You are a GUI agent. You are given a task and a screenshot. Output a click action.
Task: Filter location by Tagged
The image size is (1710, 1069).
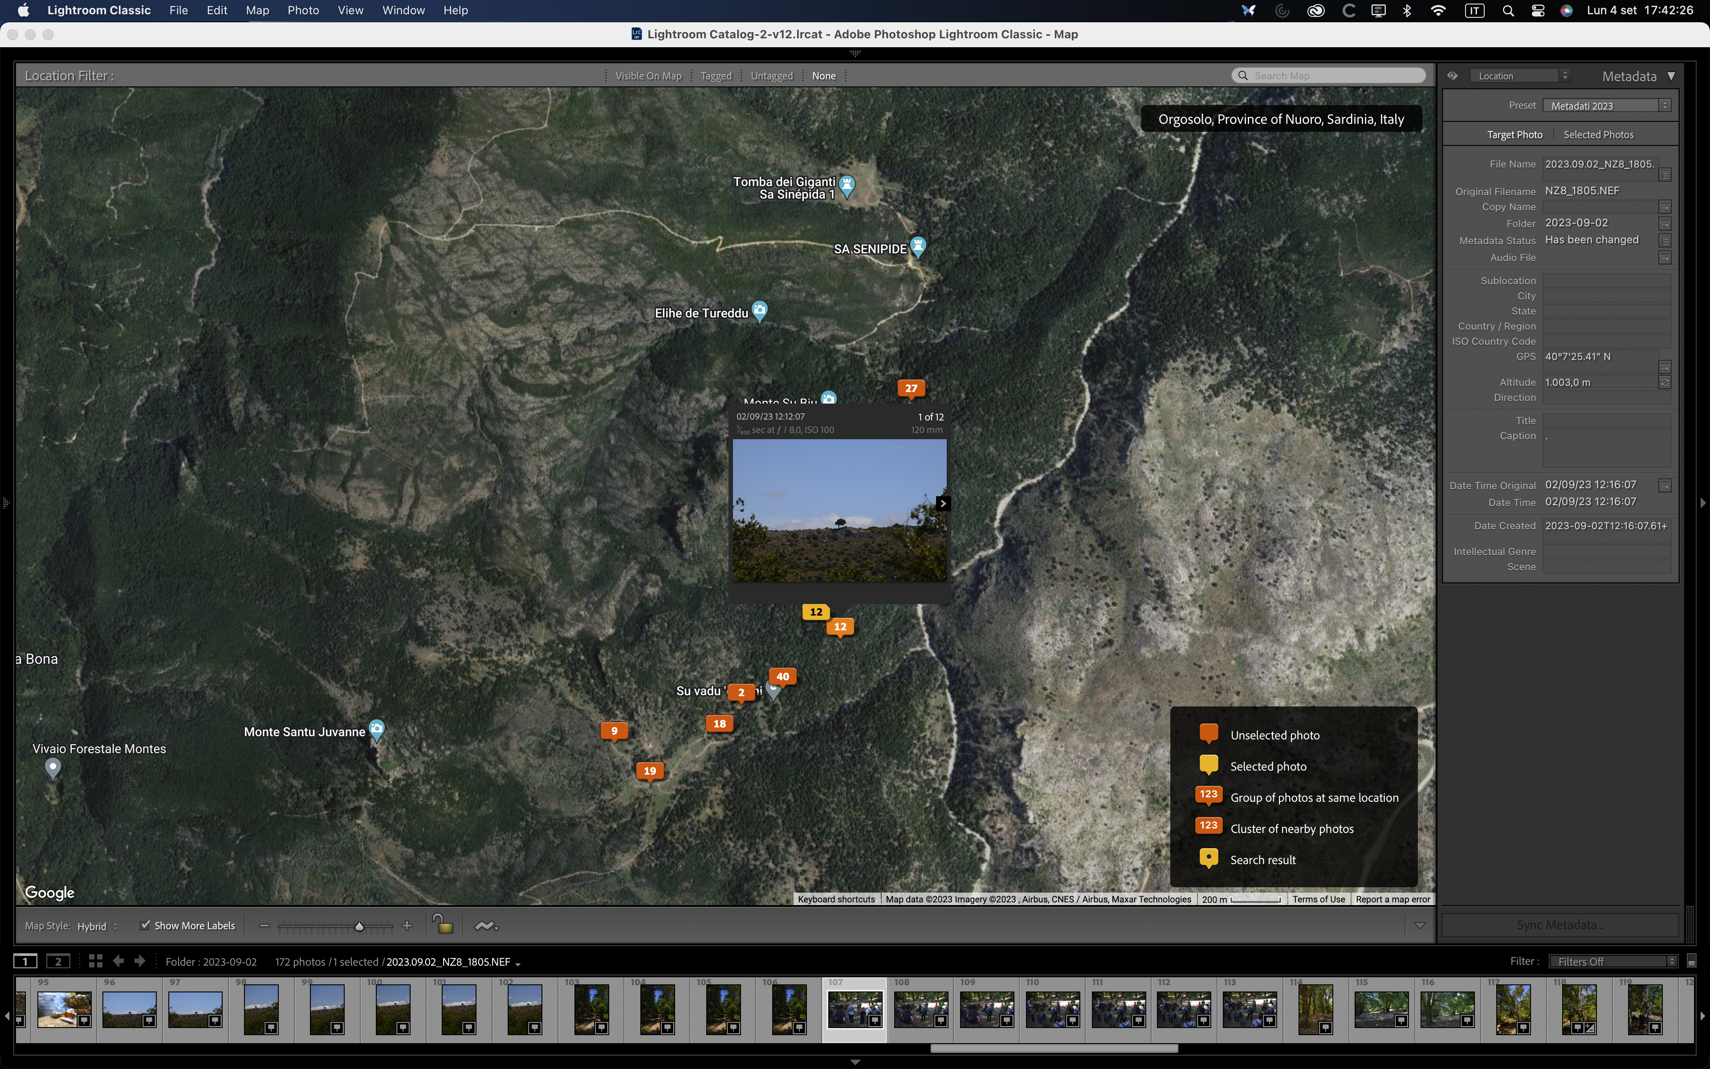pyautogui.click(x=716, y=76)
